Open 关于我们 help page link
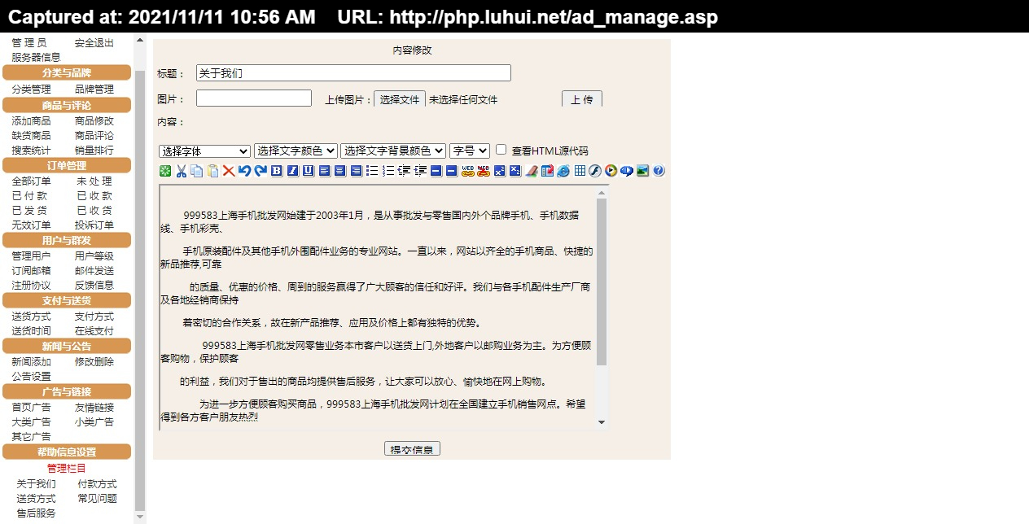Screen dimensions: 1029x524 (x=37, y=484)
